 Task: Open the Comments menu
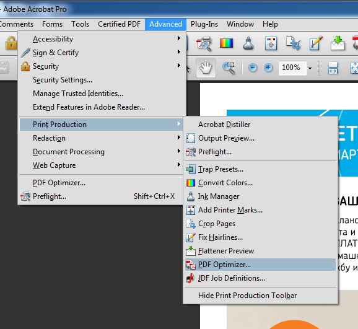click(17, 24)
